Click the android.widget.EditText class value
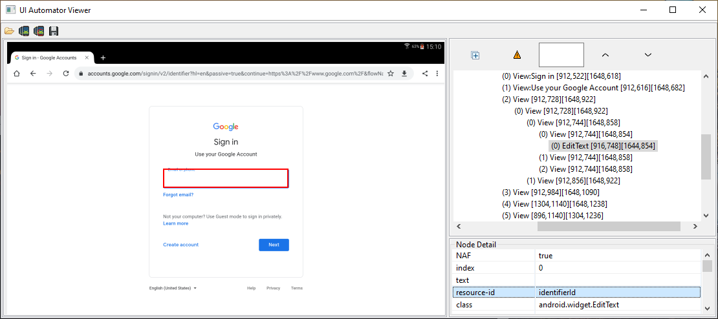The width and height of the screenshot is (718, 319). [618, 304]
